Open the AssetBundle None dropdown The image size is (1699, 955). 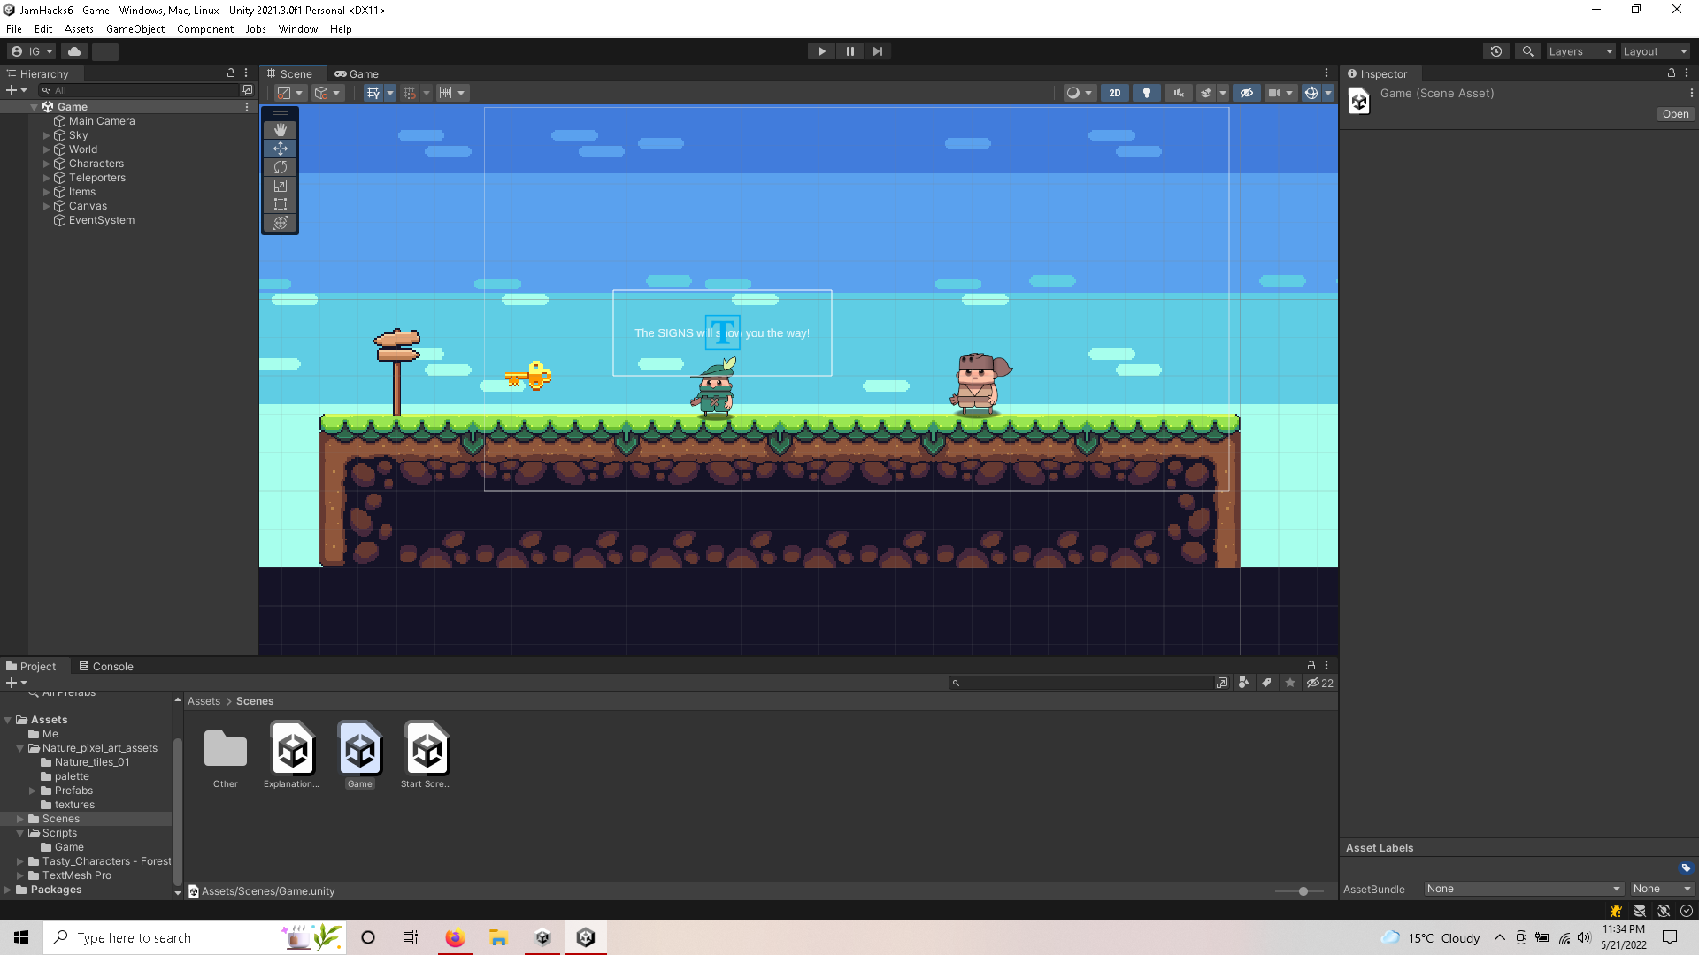[1523, 889]
